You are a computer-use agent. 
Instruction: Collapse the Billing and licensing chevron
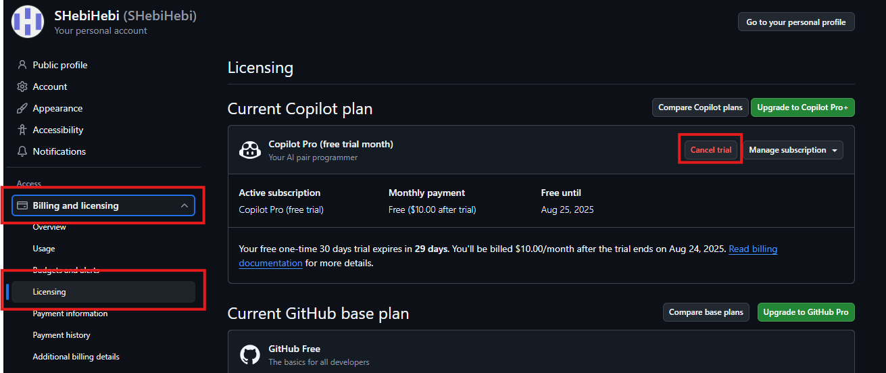click(184, 205)
